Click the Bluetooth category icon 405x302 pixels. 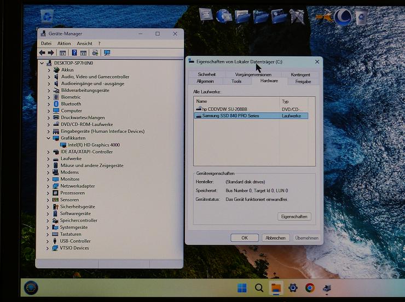click(56, 104)
